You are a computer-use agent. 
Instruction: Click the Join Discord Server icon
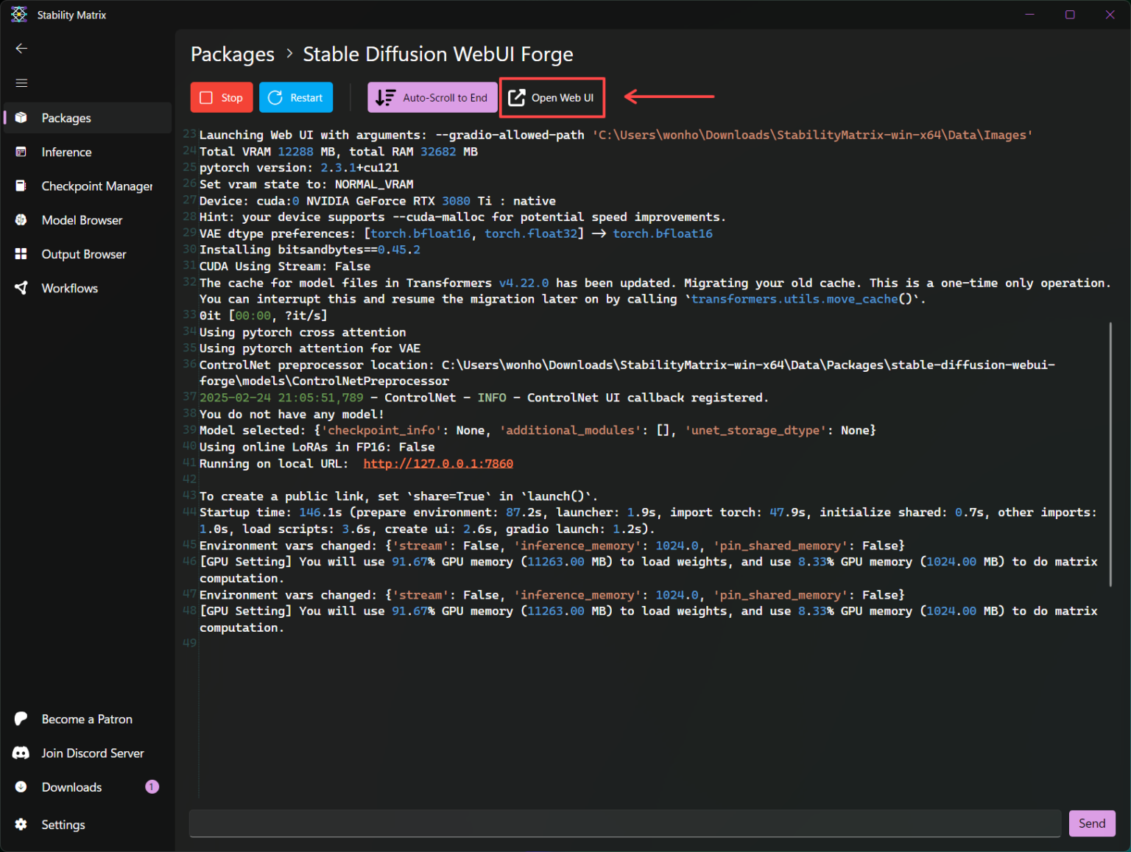tap(21, 753)
